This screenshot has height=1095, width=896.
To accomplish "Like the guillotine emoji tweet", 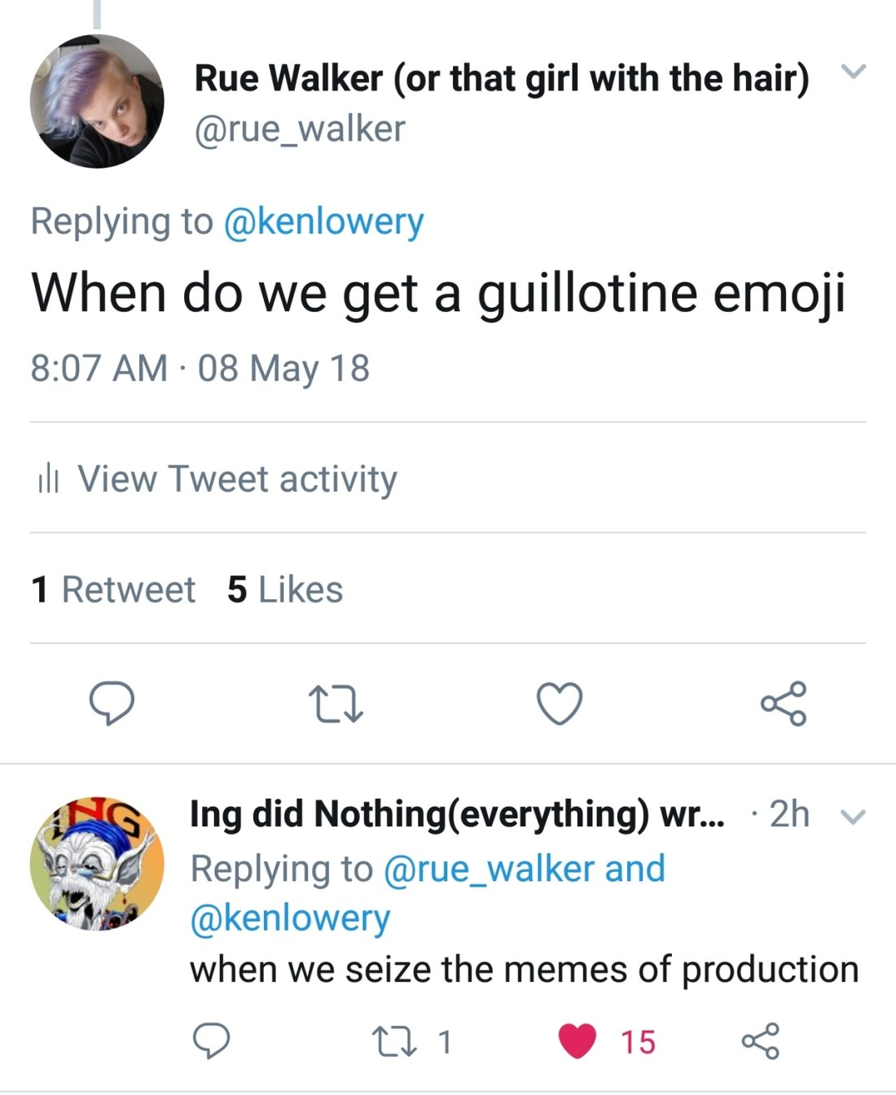I will (560, 703).
